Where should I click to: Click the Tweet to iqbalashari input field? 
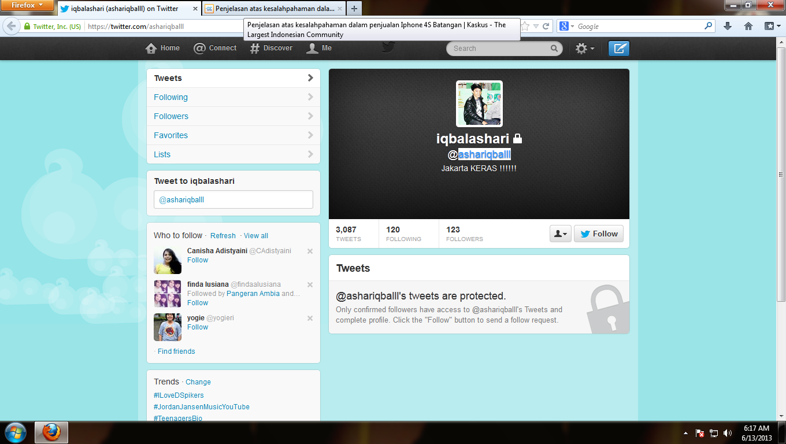click(233, 199)
